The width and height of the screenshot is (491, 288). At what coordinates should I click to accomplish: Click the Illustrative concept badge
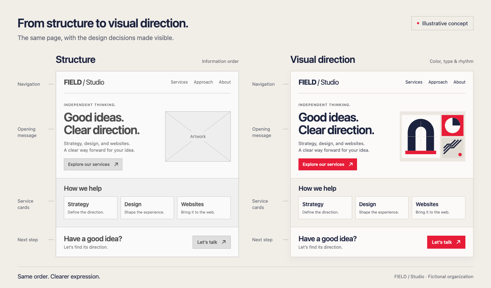442,23
